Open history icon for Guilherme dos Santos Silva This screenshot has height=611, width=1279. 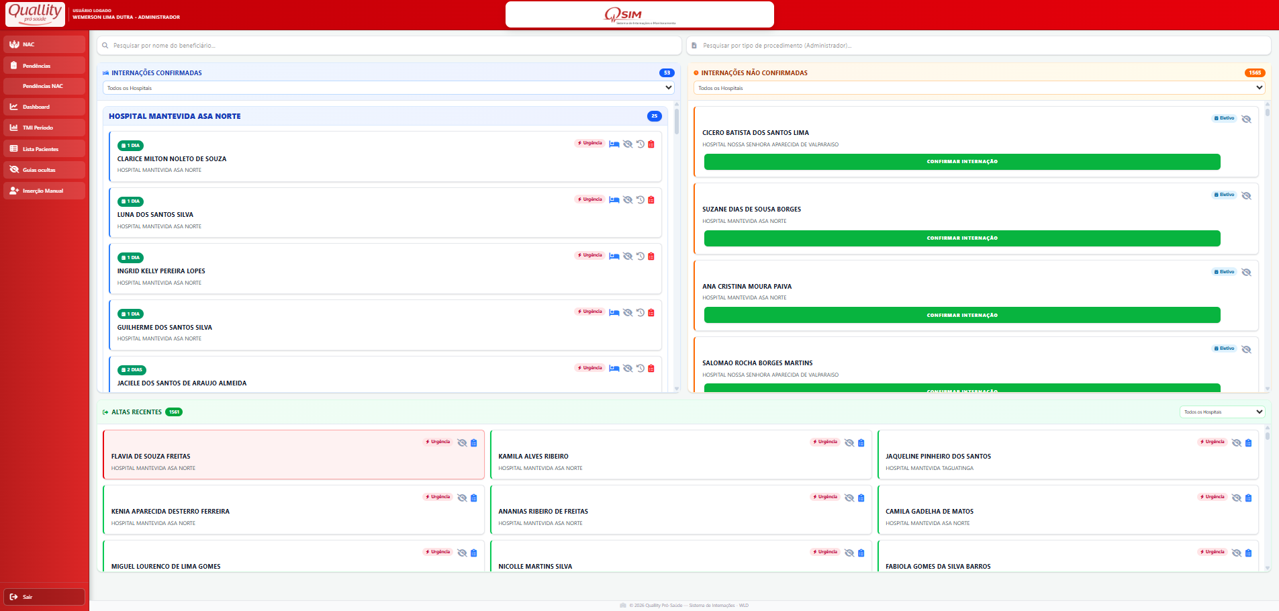coord(641,312)
